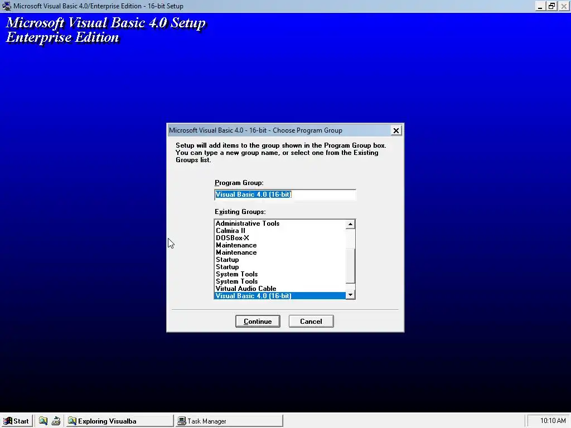Viewport: 571px width, 428px height.
Task: Click the Existing Groups scrollbar thumb
Action: click(350, 266)
